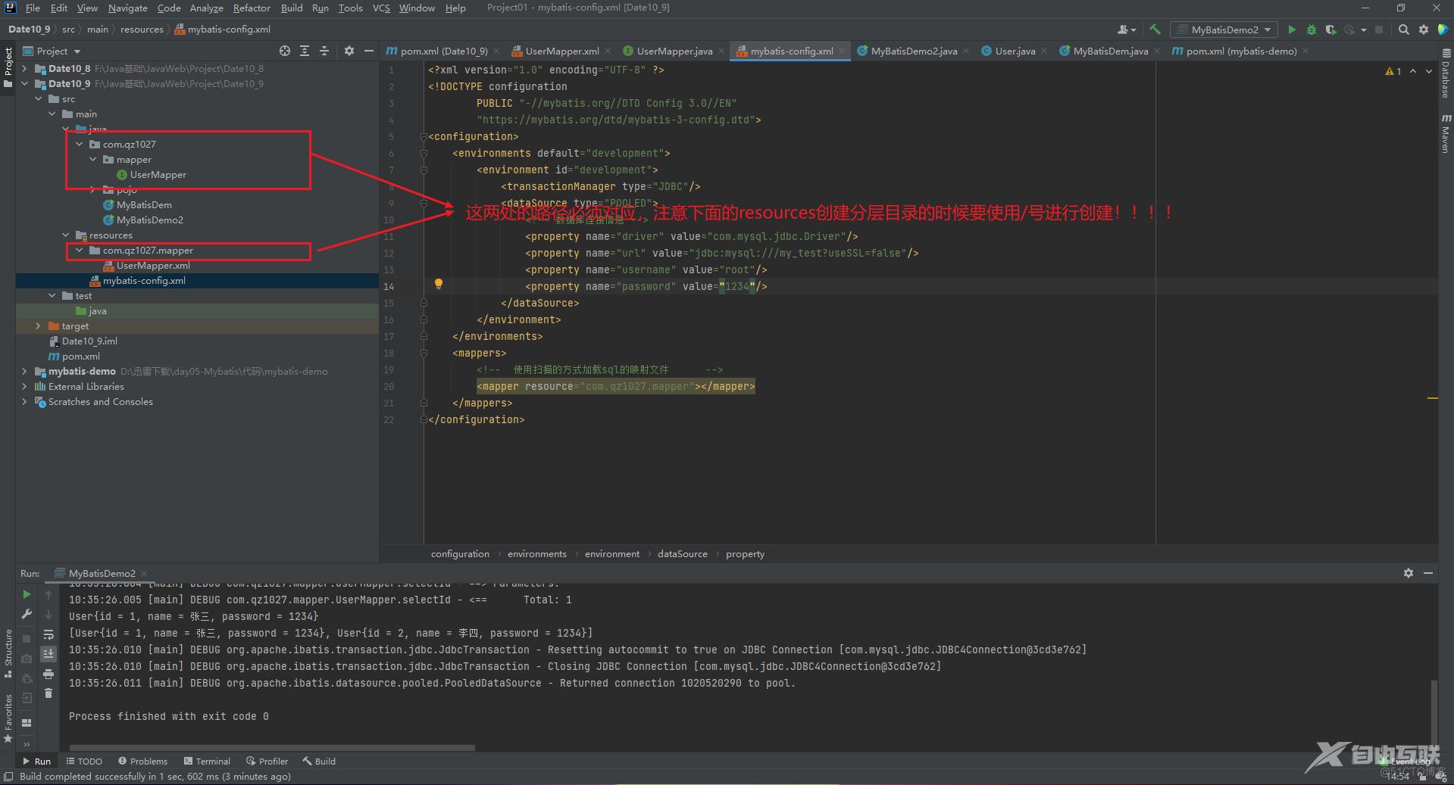Open the Terminal tool window
Screen dimensions: 1454x785
[x=206, y=761]
